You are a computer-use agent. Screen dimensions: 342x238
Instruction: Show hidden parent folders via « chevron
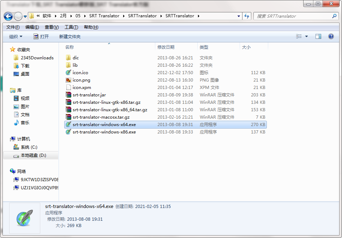(38, 16)
